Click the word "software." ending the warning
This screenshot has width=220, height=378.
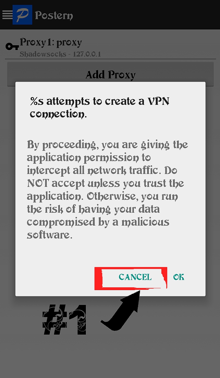coord(50,235)
